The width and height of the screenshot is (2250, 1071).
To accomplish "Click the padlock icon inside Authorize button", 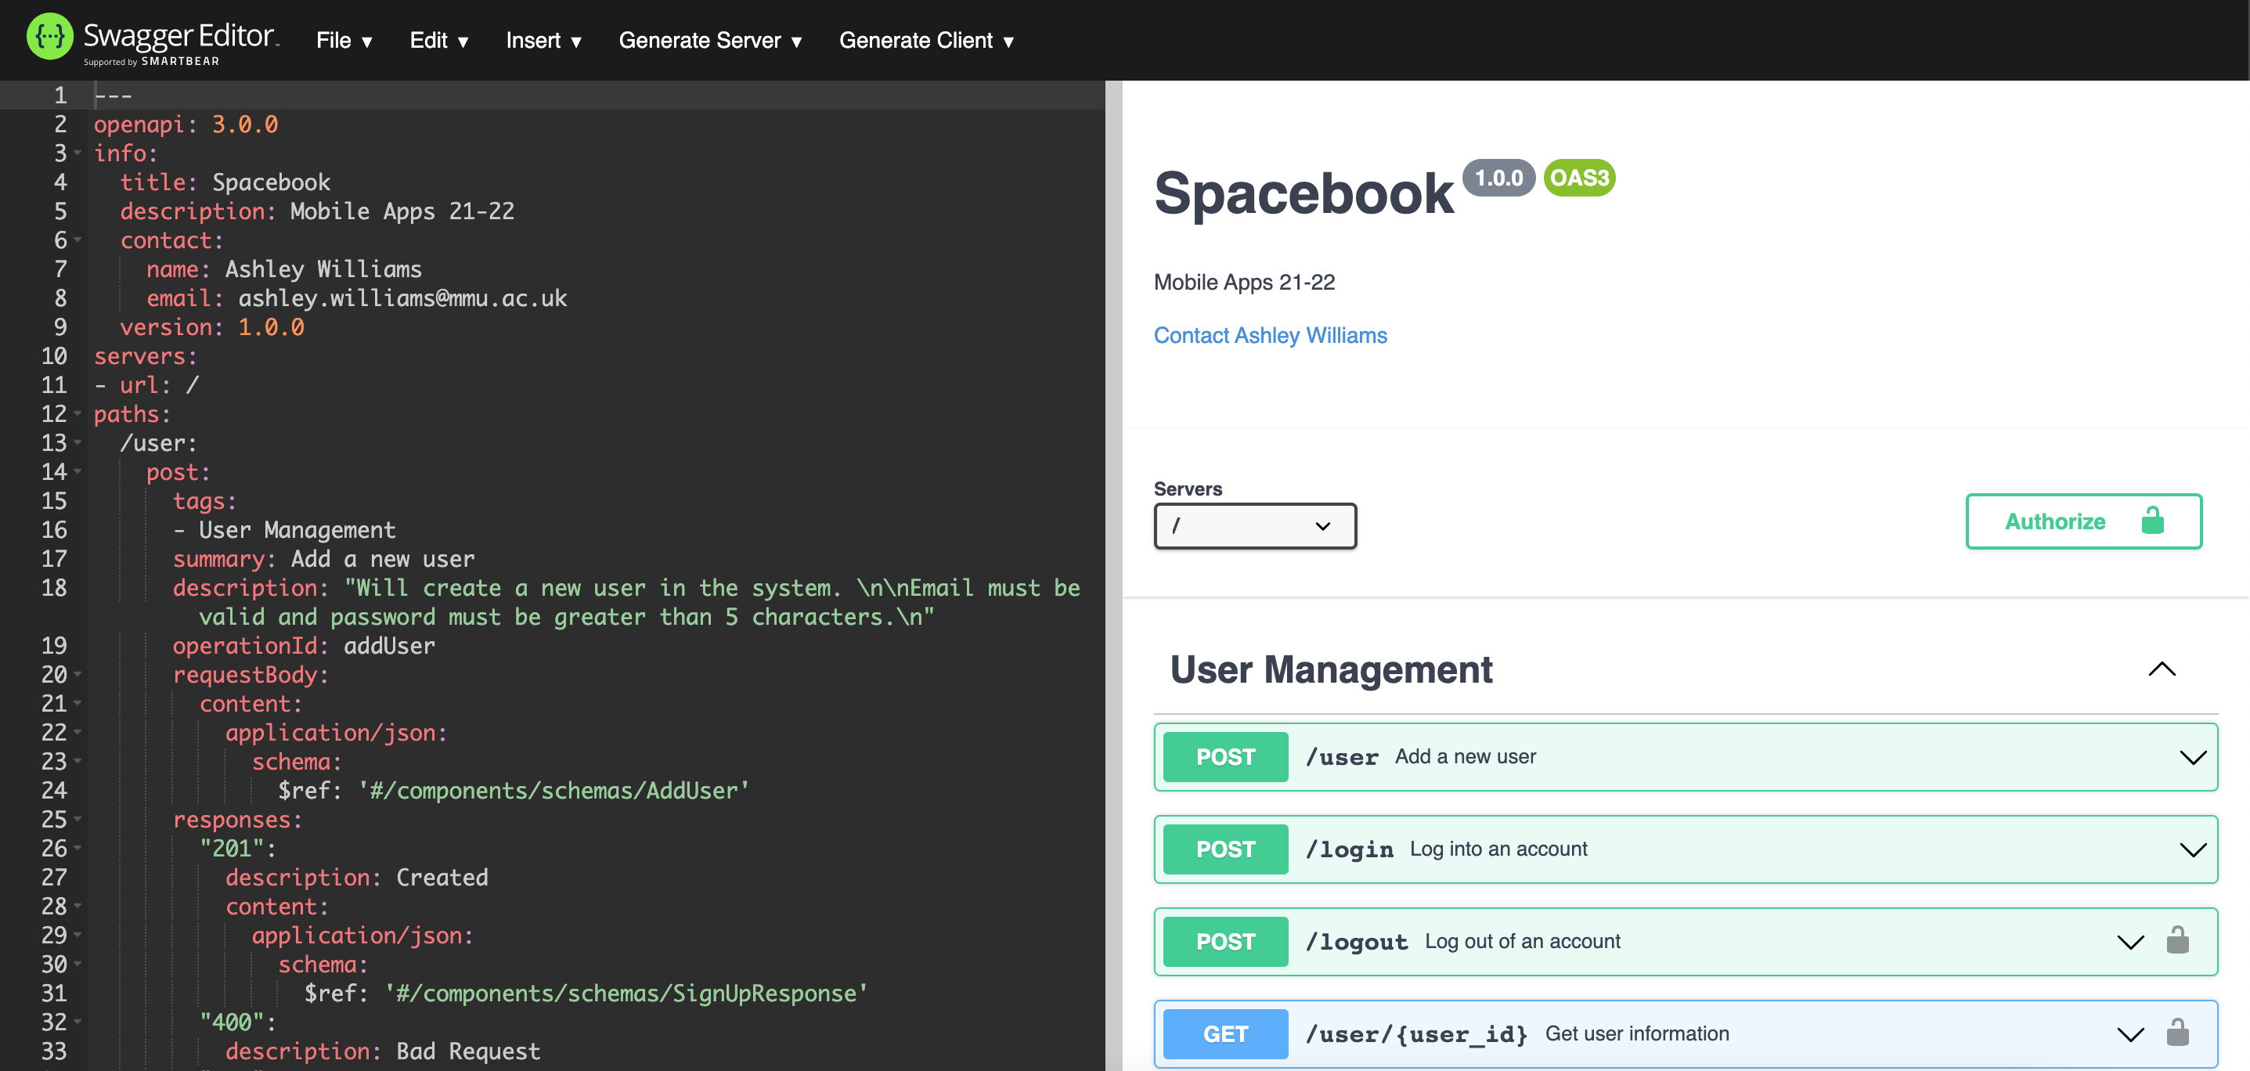I will (2152, 521).
